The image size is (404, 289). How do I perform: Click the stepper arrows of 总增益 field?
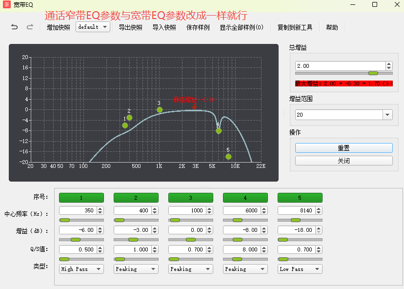389,66
